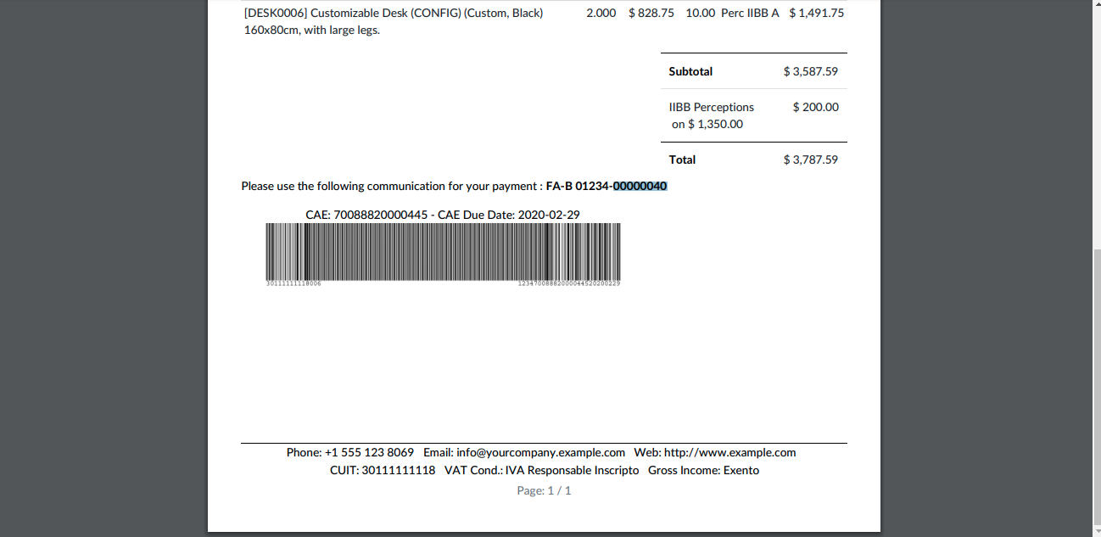Click the 'on $ 1,350.00' base amount text
Viewport: 1101px width, 537px height.
click(707, 124)
